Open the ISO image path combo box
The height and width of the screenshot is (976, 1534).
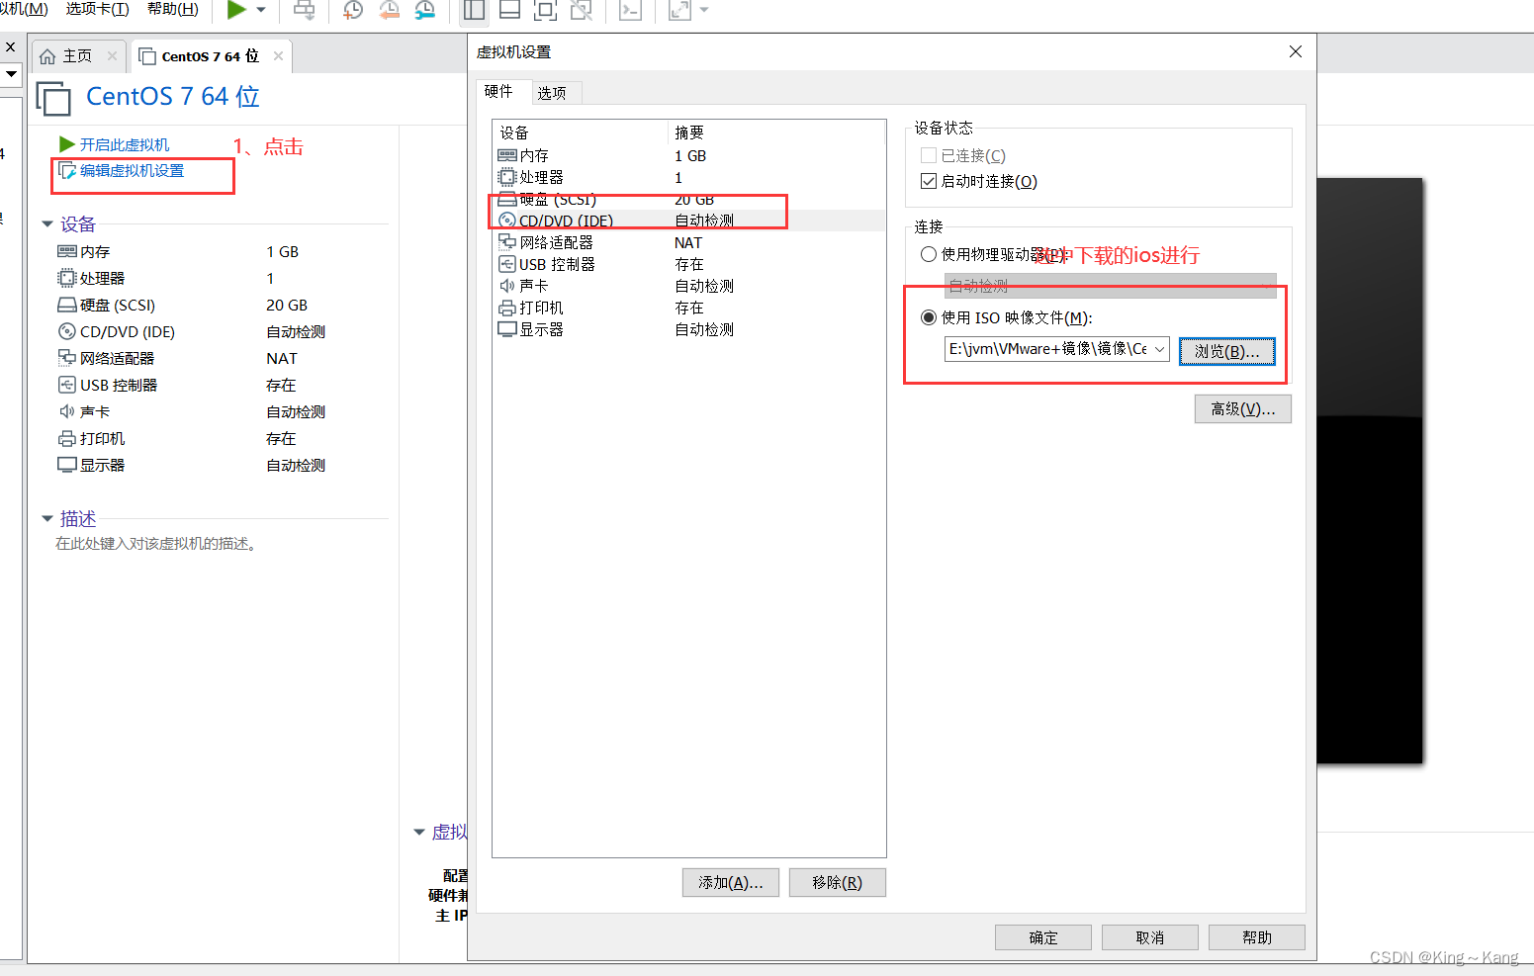pyautogui.click(x=1057, y=349)
